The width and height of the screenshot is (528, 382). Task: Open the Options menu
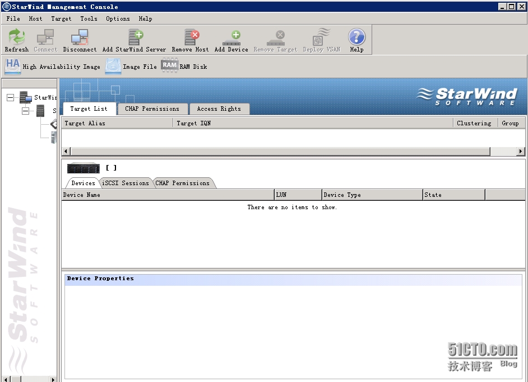[118, 19]
